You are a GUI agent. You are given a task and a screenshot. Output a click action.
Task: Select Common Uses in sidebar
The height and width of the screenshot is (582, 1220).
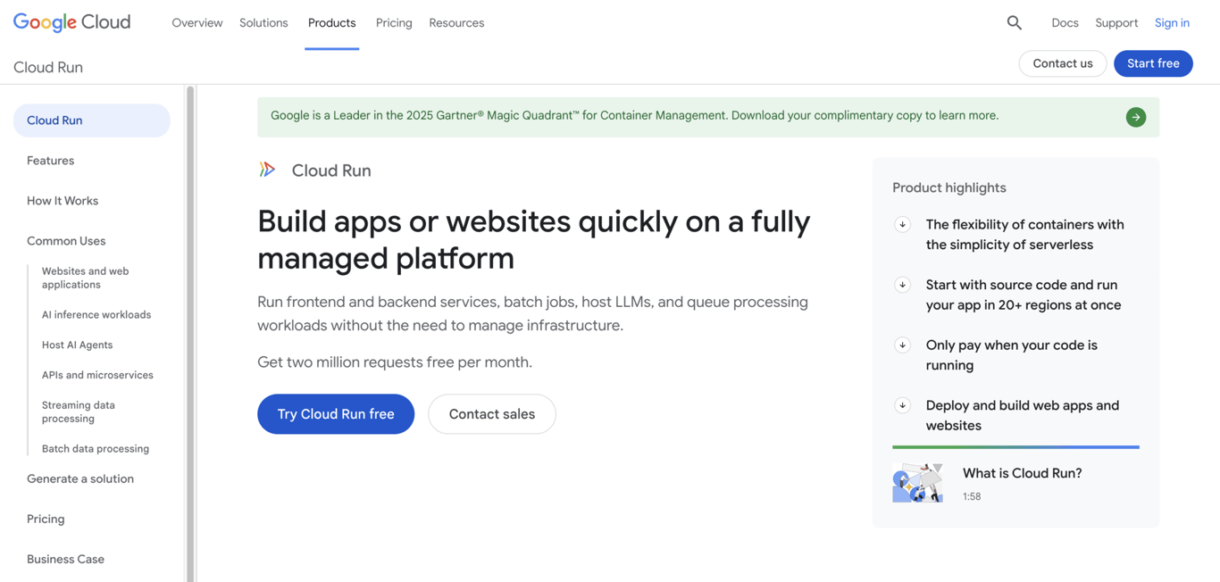click(x=66, y=241)
